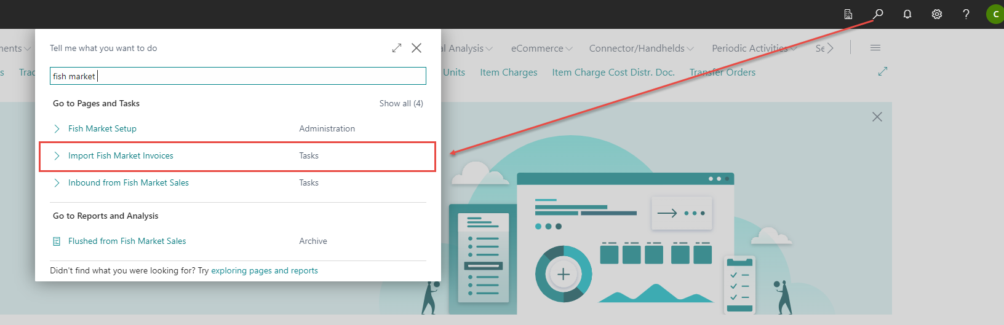Open the hamburger menu icon in the navigation bar

click(875, 48)
